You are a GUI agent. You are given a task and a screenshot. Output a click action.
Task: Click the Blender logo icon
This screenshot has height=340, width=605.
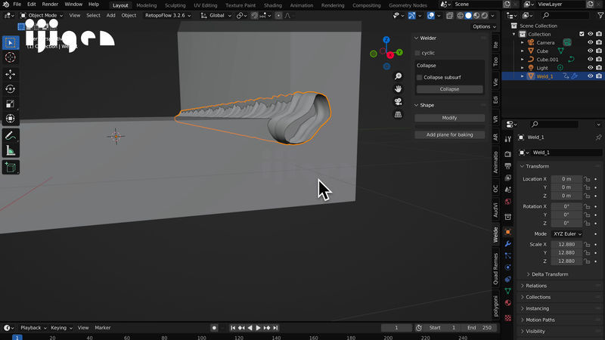pyautogui.click(x=6, y=5)
